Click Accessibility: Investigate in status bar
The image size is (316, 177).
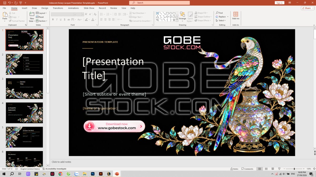54,169
